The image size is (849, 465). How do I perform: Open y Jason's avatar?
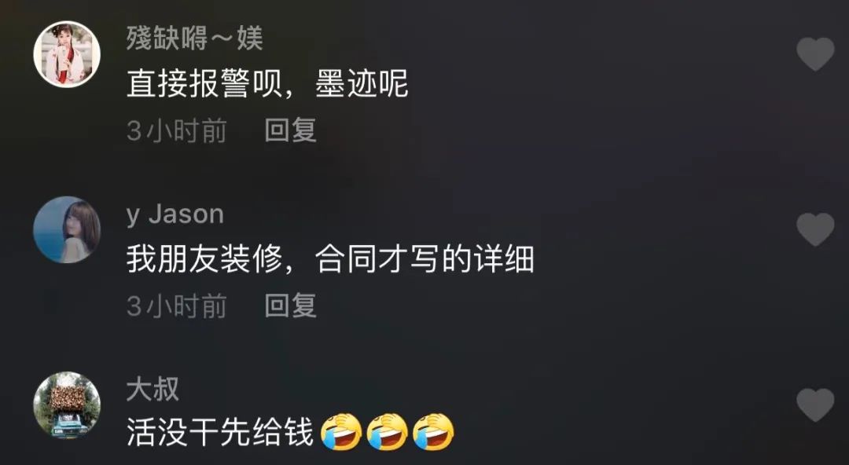67,229
